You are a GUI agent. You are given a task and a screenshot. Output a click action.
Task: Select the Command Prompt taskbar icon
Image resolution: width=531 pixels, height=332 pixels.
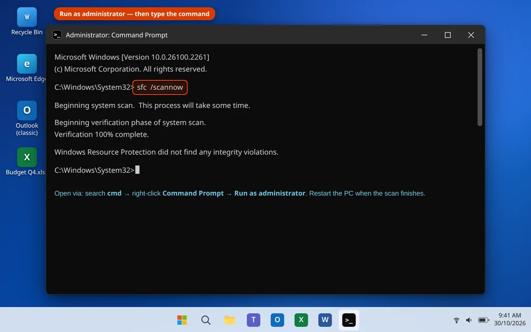pos(349,320)
